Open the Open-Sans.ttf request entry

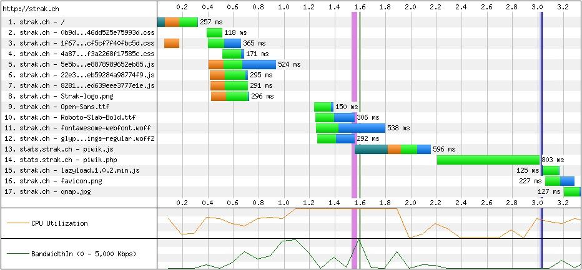pos(55,107)
